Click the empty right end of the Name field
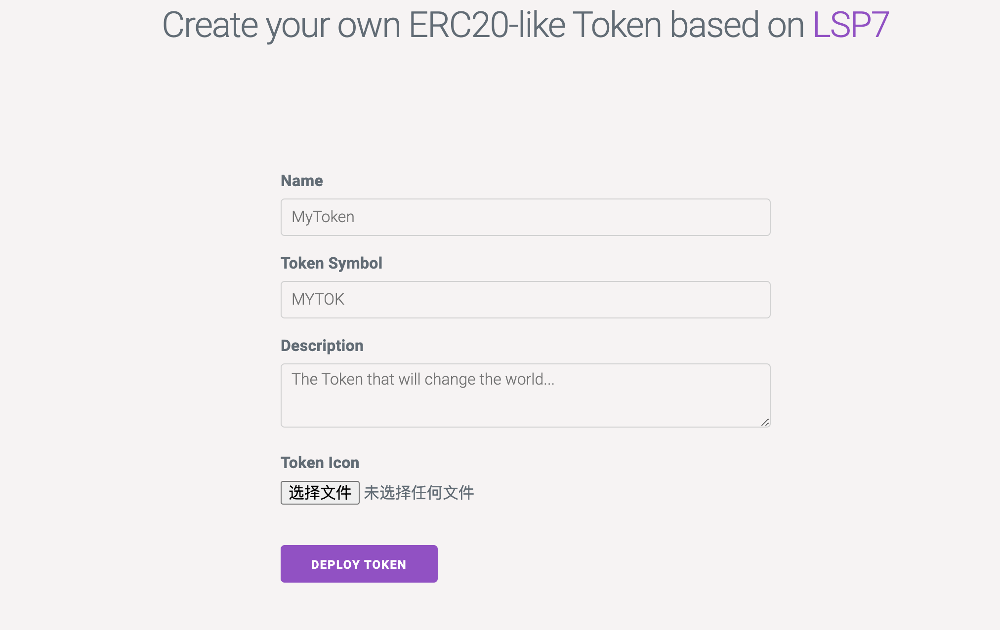Screen dimensions: 1000x630 point(716,217)
